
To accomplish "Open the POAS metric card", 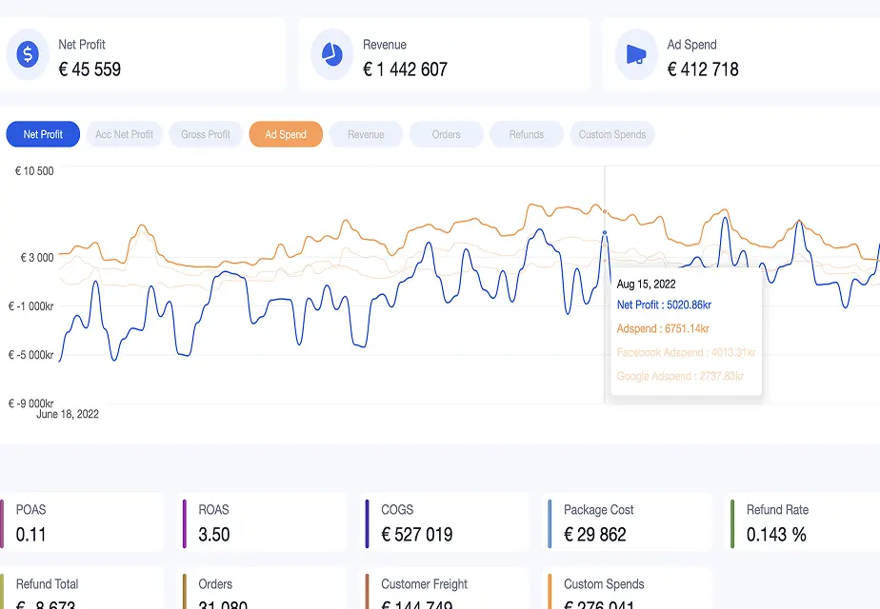I will point(81,521).
